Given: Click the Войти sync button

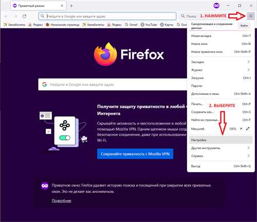Looking at the screenshot, I should pyautogui.click(x=244, y=26).
